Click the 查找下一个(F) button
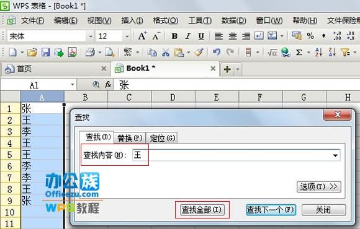Viewport: 360px width, 229px height. click(271, 210)
